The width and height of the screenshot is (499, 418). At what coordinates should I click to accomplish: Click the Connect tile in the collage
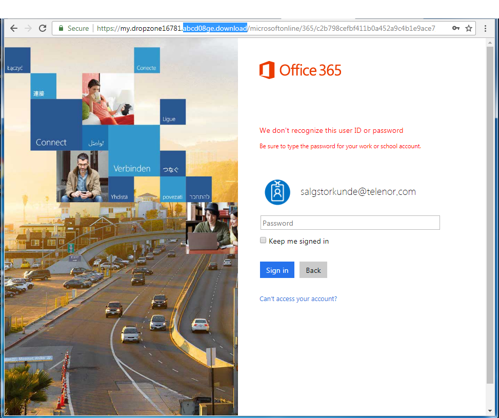56,125
